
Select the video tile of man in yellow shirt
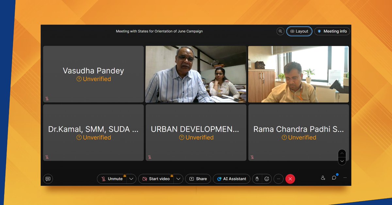tap(299, 74)
